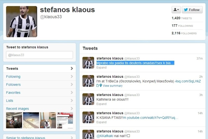This screenshot has width=208, height=139.
Task: Click the chevron arrow on Tweets sidebar item
Action: click(72, 69)
